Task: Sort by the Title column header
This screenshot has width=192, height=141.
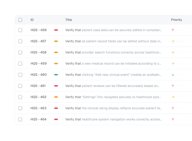Action: pos(69,20)
